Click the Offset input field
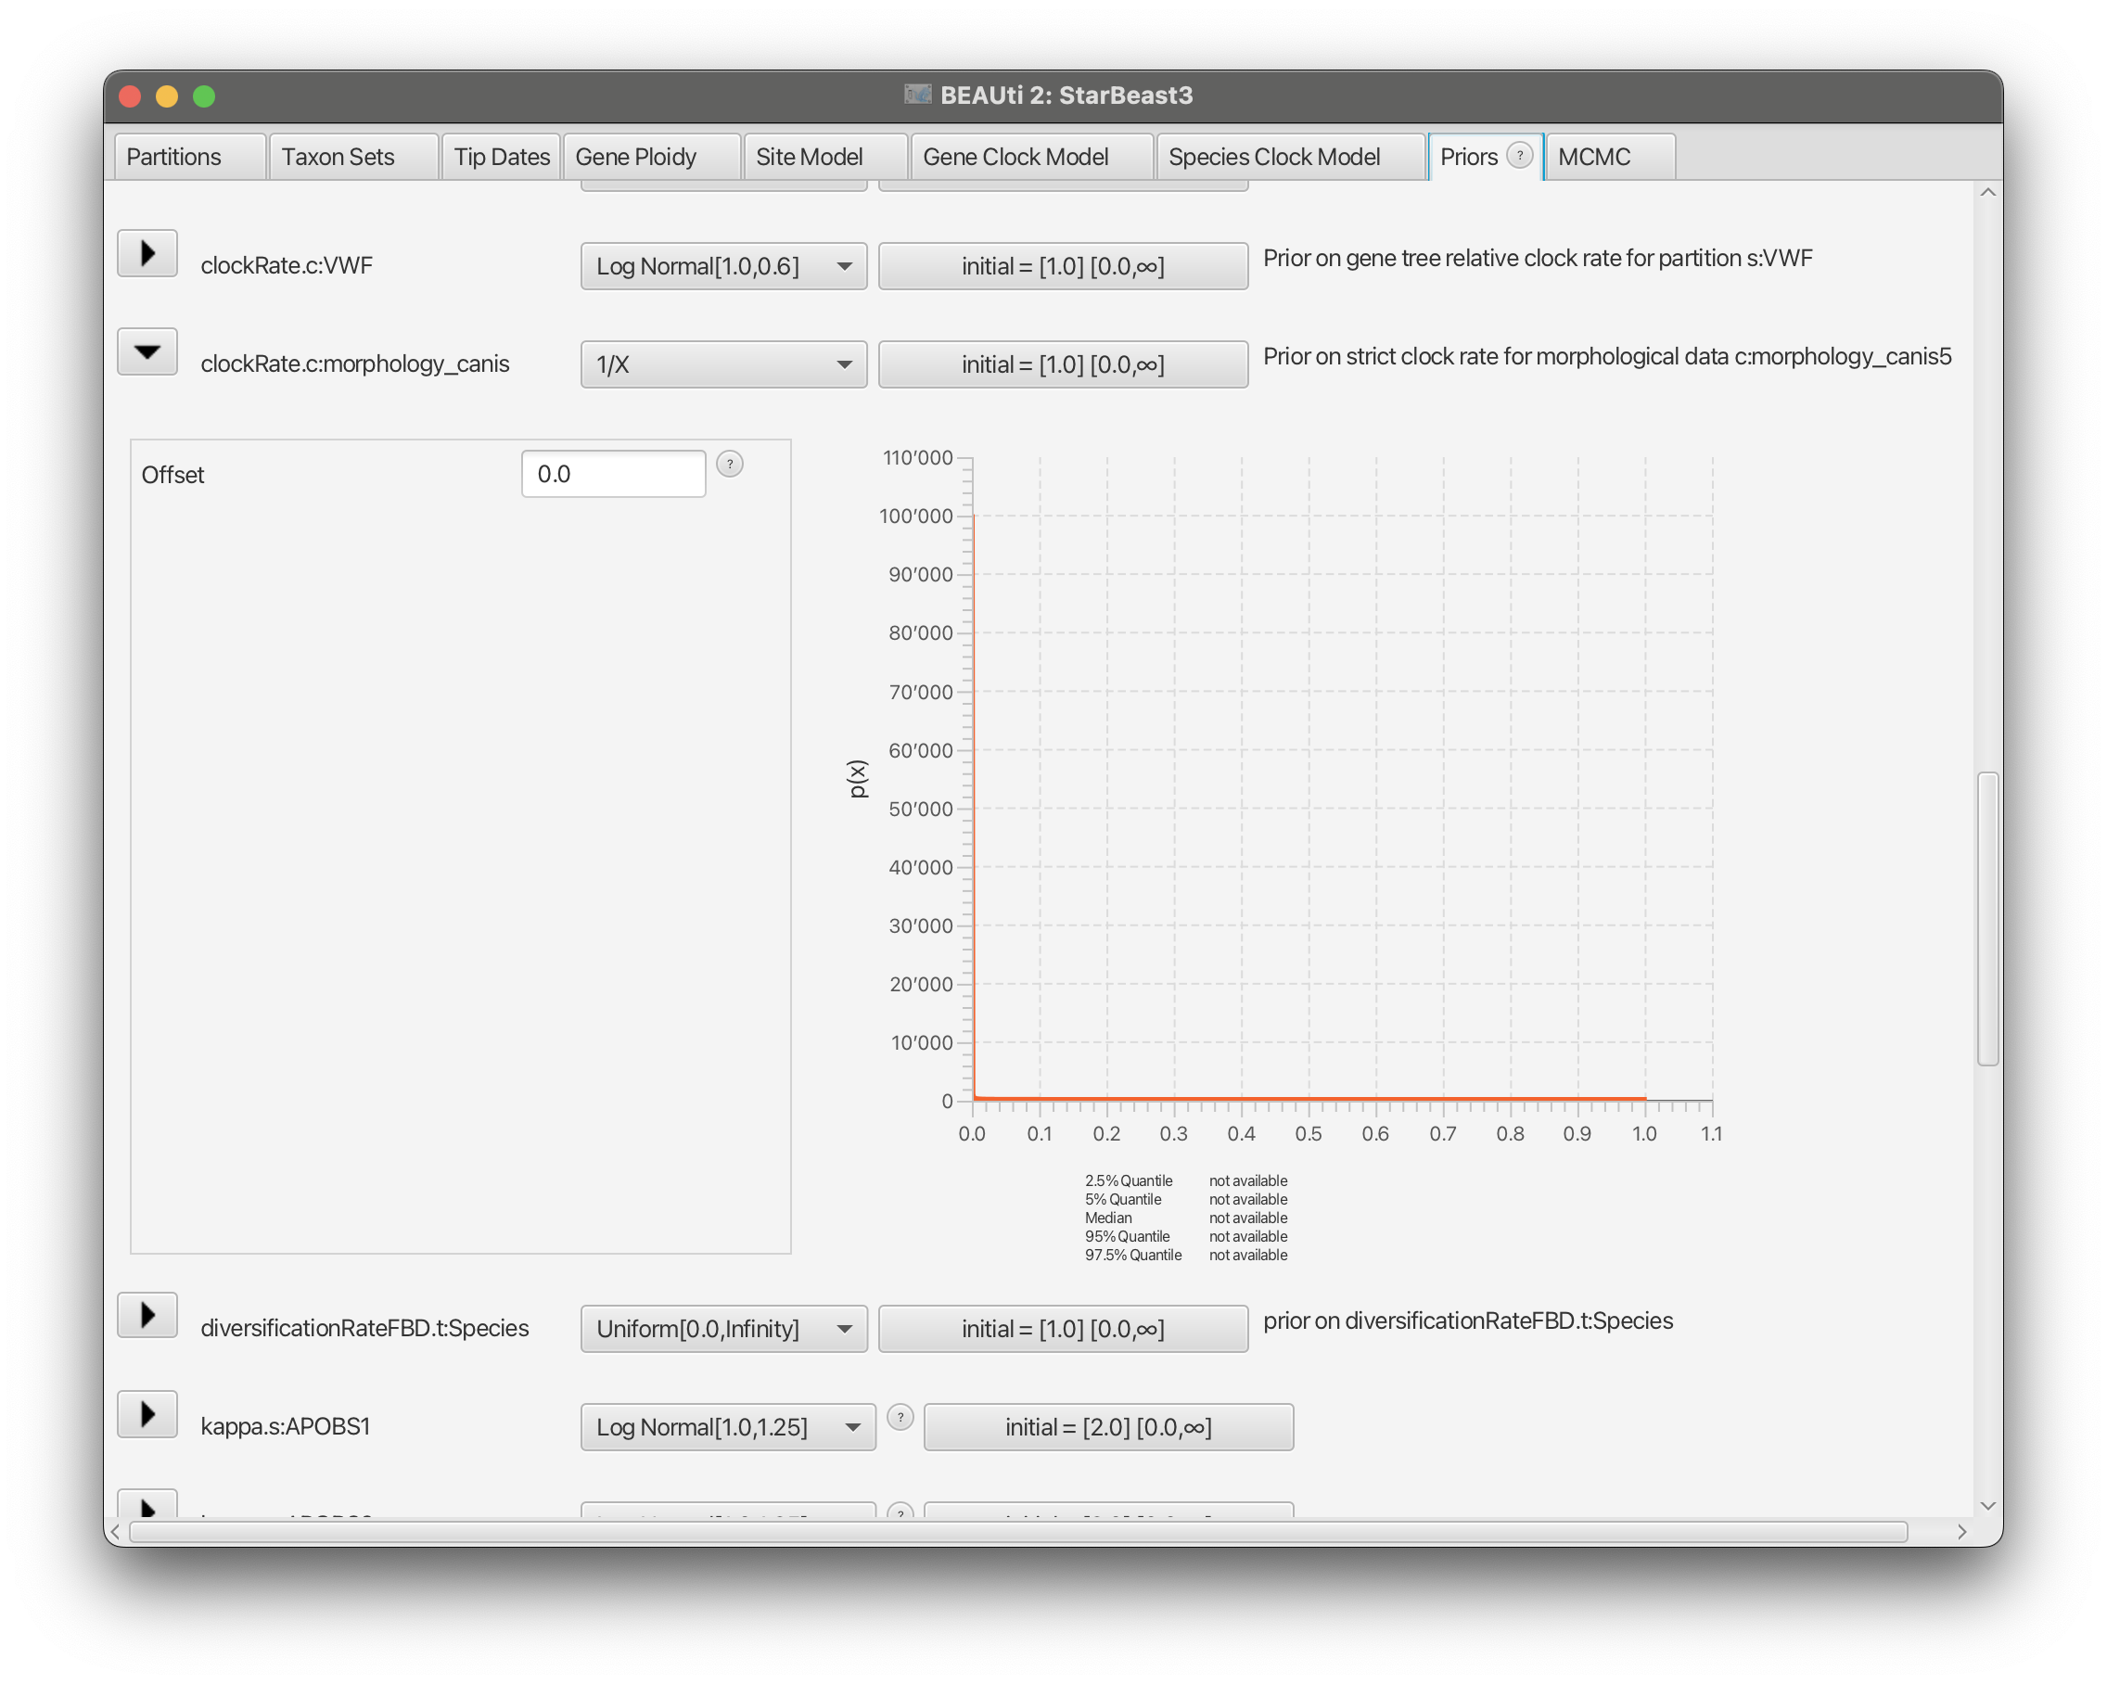This screenshot has width=2107, height=1684. (613, 474)
